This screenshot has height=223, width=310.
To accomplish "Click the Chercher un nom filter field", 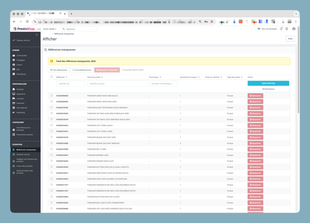I will 117,84.
